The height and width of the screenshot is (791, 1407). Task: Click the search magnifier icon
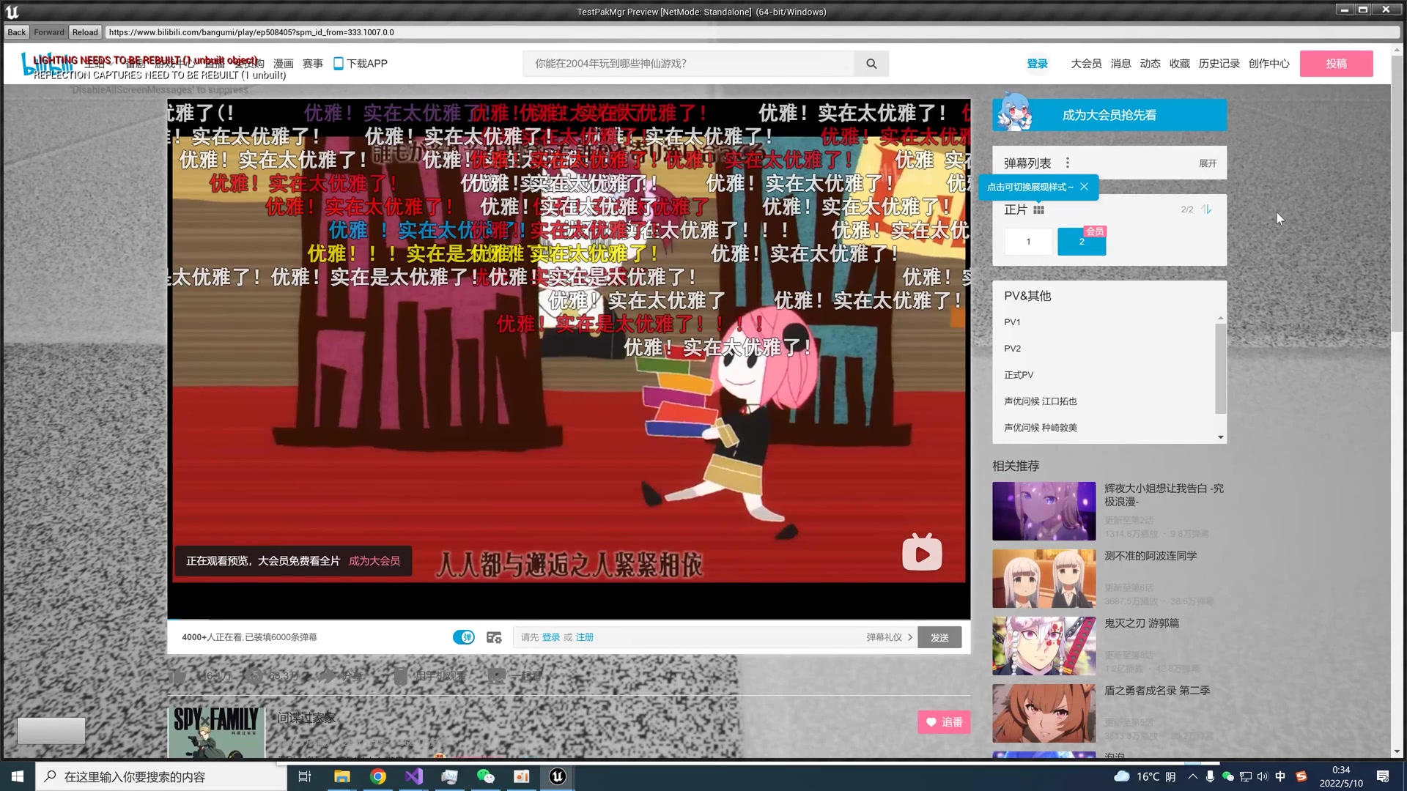pyautogui.click(x=871, y=64)
